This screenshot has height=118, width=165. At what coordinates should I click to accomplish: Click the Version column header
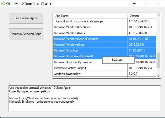click(x=142, y=16)
